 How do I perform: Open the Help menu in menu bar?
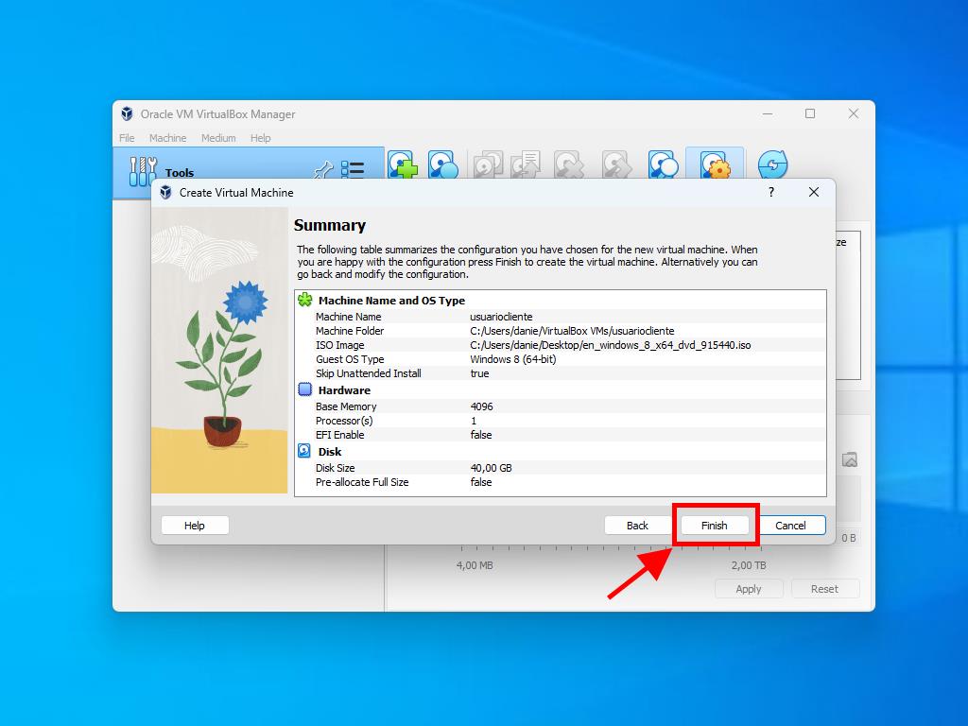tap(261, 138)
